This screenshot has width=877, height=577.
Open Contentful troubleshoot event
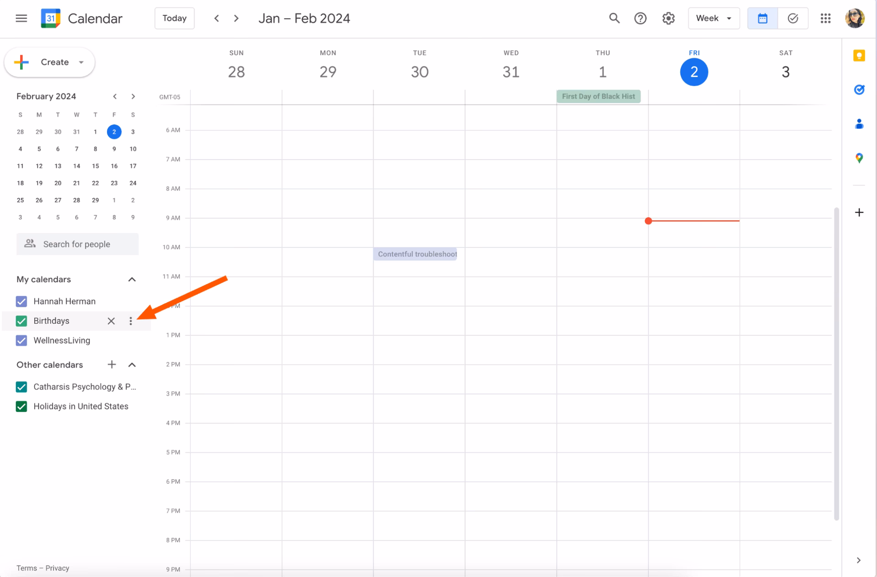pyautogui.click(x=415, y=254)
